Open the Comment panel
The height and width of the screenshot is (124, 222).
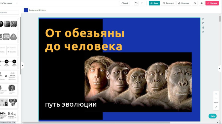coord(168,3)
